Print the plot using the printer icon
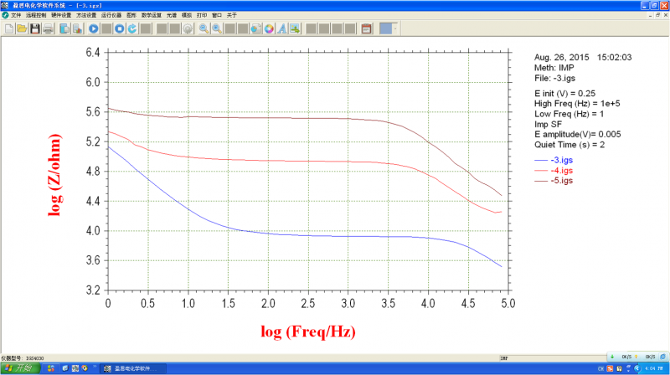This screenshot has height=375, width=670. [x=49, y=28]
